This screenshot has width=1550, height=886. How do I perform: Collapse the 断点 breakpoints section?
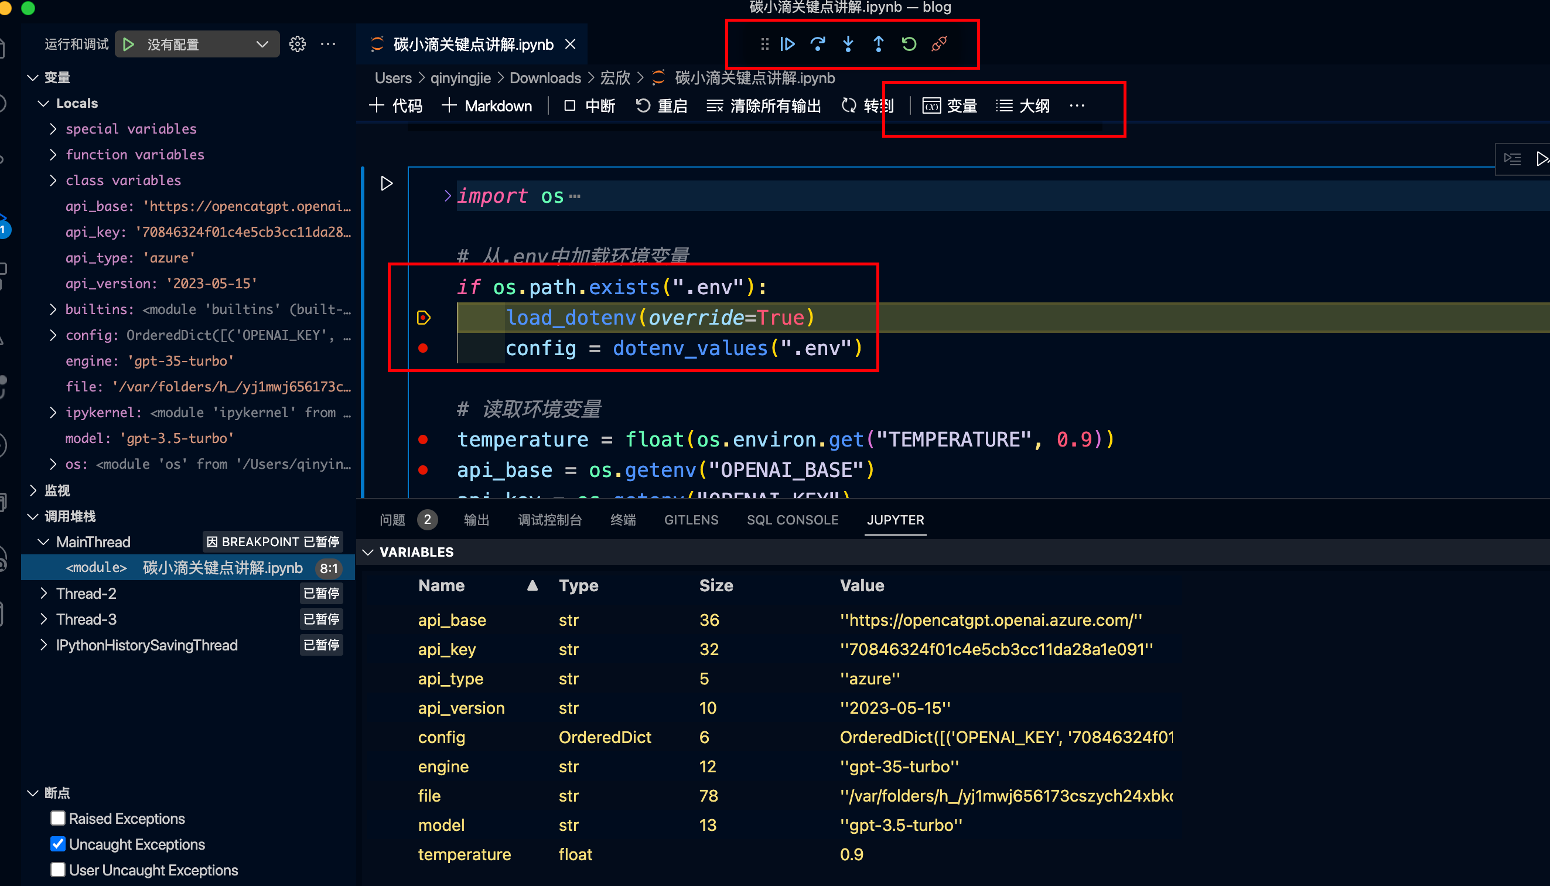33,793
